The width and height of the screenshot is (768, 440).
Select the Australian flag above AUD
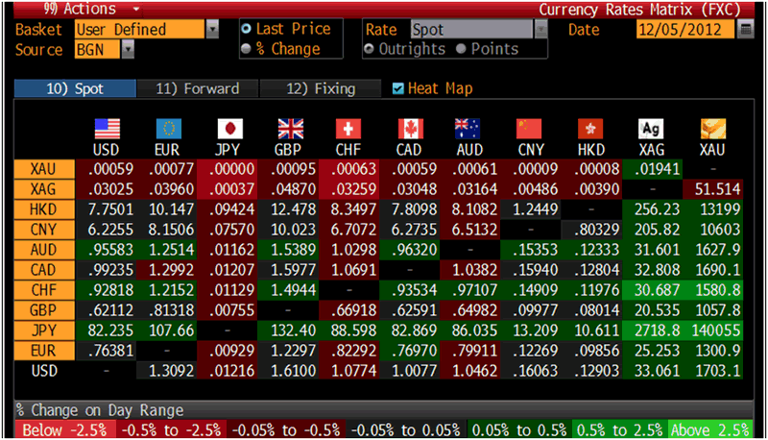pyautogui.click(x=468, y=130)
